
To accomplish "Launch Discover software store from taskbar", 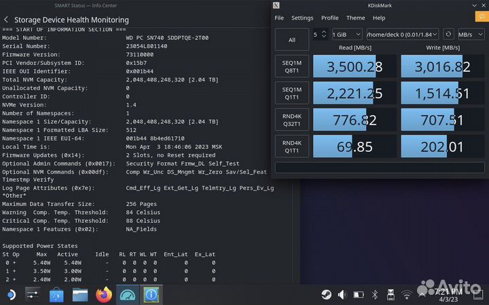I will [56, 294].
